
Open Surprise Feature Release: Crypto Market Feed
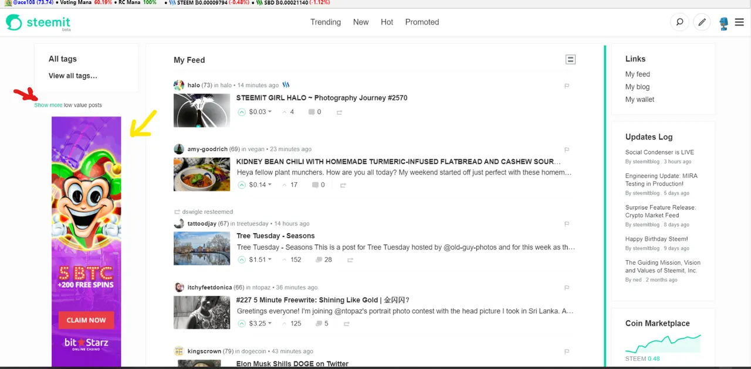pyautogui.click(x=661, y=211)
